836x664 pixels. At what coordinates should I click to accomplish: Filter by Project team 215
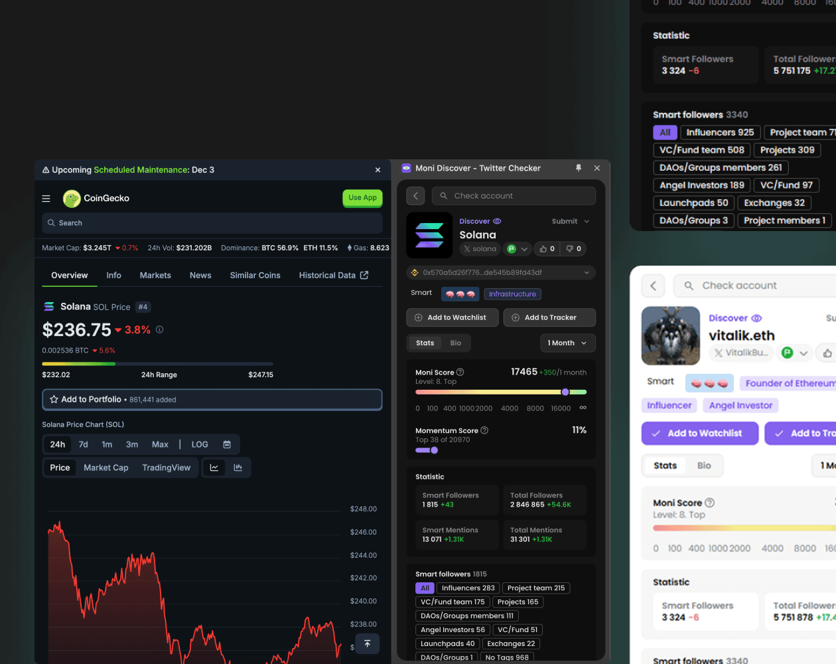(536, 588)
